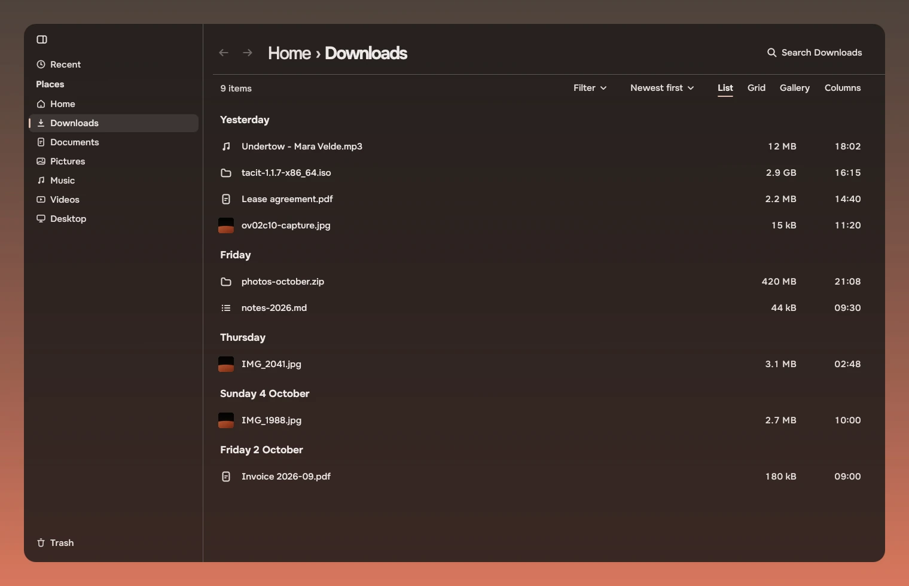Click the Search Downloads field
The height and width of the screenshot is (586, 909).
pyautogui.click(x=815, y=53)
